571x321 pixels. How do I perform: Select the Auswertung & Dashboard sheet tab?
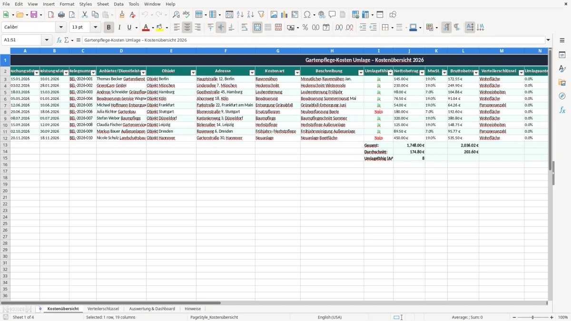coord(152,309)
